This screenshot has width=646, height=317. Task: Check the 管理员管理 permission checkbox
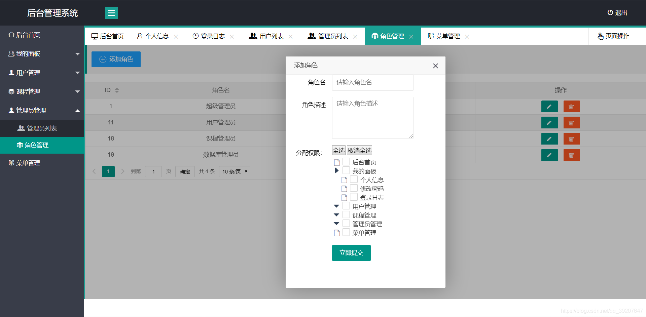[x=346, y=223]
